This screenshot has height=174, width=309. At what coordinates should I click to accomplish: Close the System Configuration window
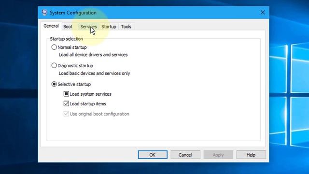[x=263, y=13]
